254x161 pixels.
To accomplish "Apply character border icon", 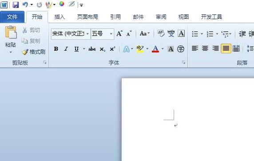I will point(181,33).
